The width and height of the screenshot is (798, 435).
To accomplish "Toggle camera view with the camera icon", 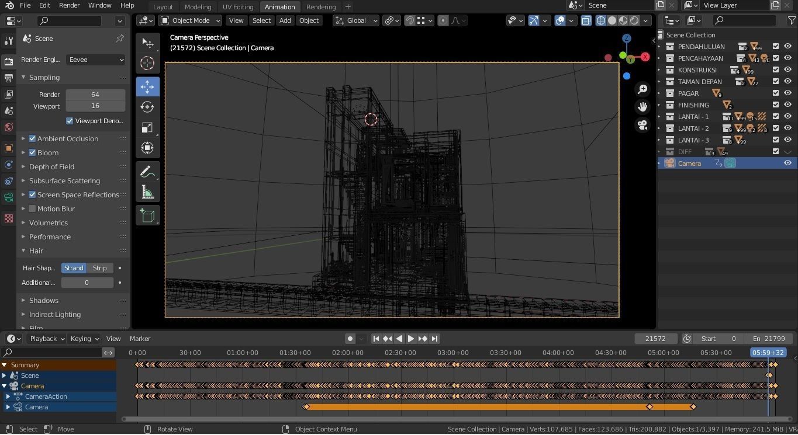I will (x=642, y=125).
